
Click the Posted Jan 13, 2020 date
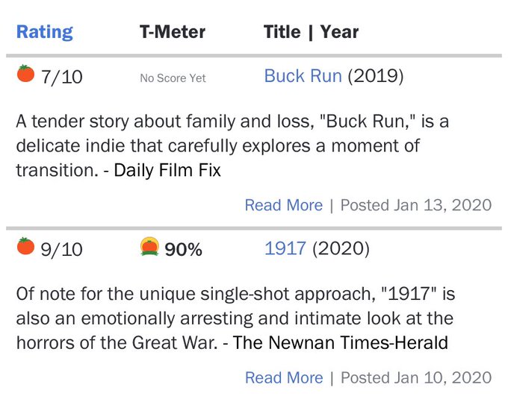pyautogui.click(x=416, y=205)
